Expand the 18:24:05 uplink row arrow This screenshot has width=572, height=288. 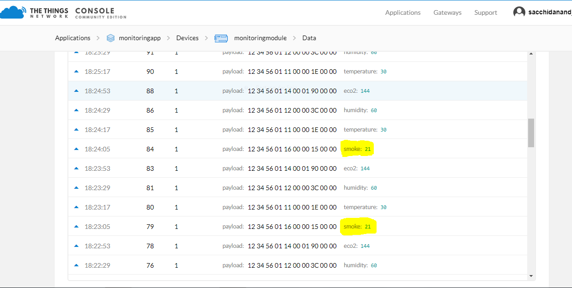click(76, 149)
